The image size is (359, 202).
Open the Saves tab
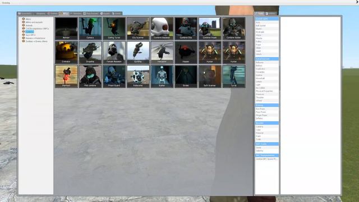(117, 13)
